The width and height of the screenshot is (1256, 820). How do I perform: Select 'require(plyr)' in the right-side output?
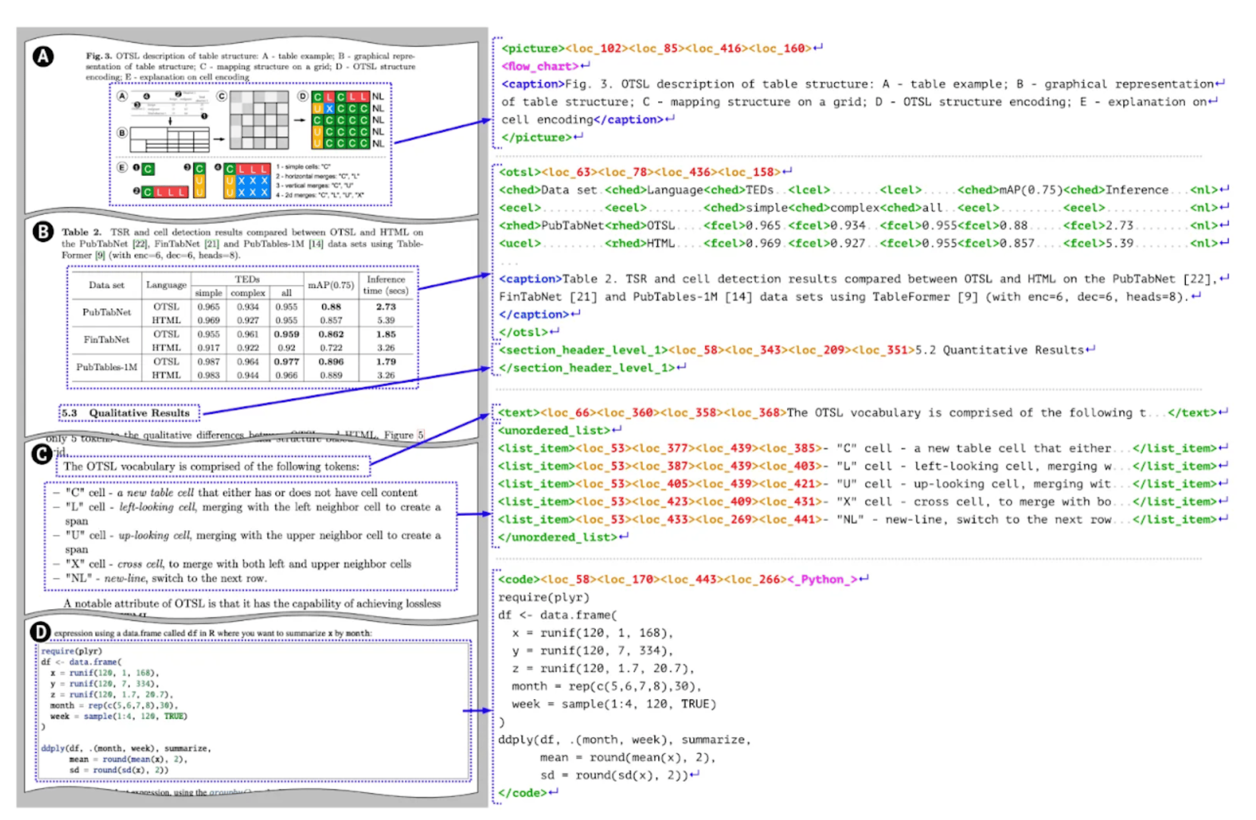pos(544,597)
